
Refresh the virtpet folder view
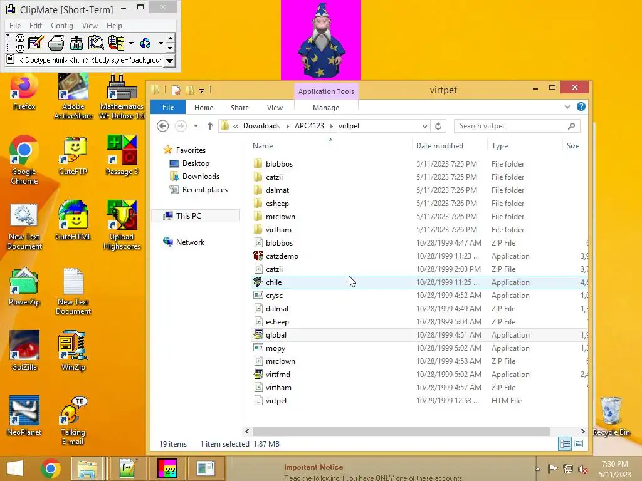pyautogui.click(x=438, y=126)
